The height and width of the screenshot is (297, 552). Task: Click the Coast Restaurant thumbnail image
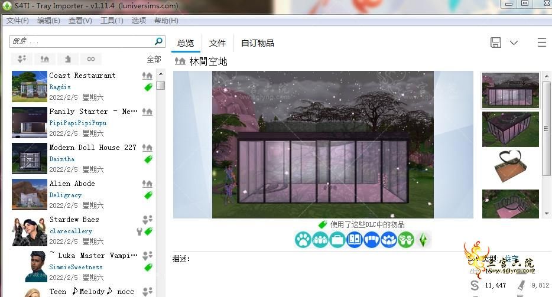tap(29, 87)
